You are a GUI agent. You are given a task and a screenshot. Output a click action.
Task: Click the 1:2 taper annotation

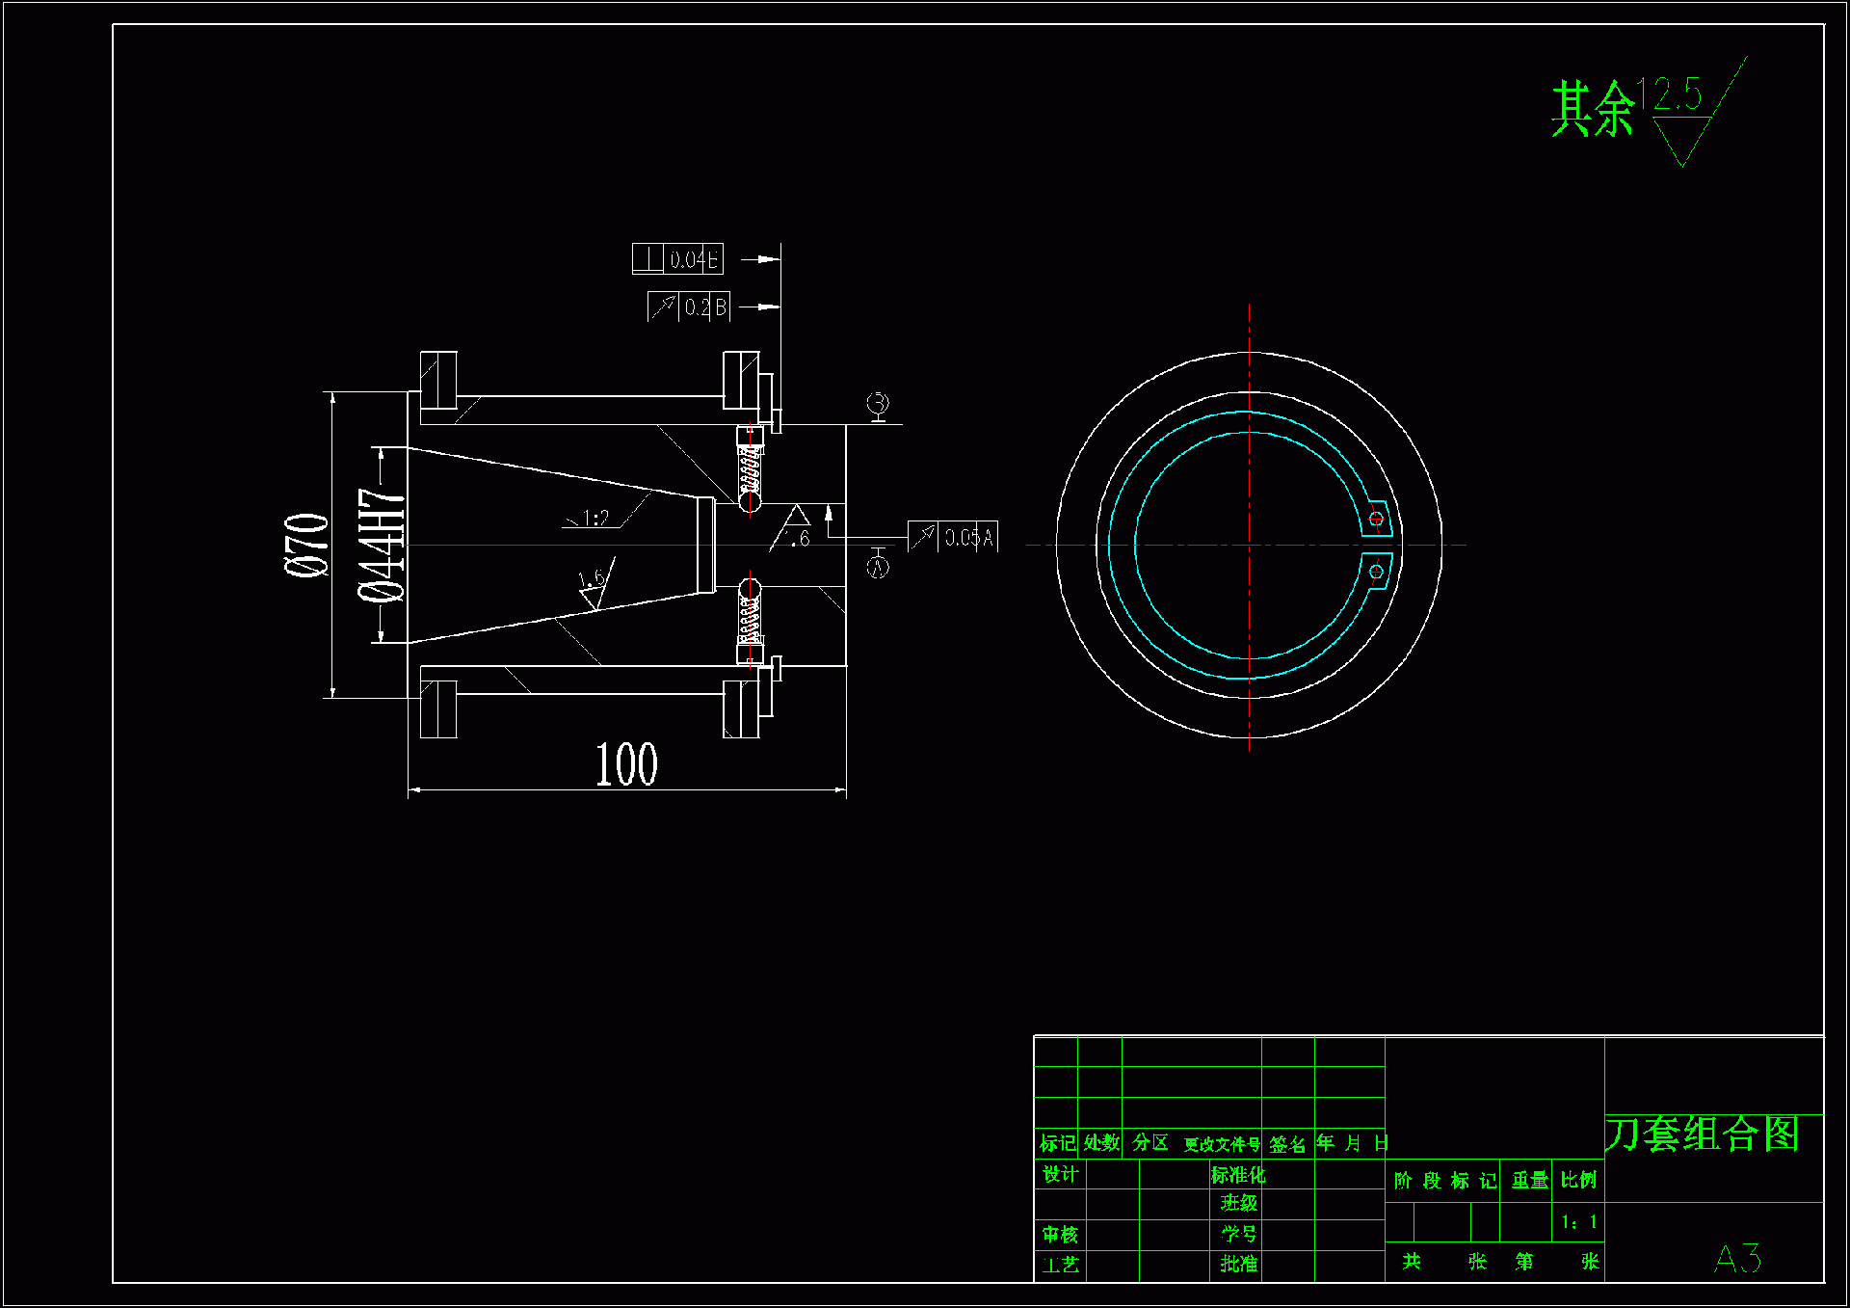595,519
